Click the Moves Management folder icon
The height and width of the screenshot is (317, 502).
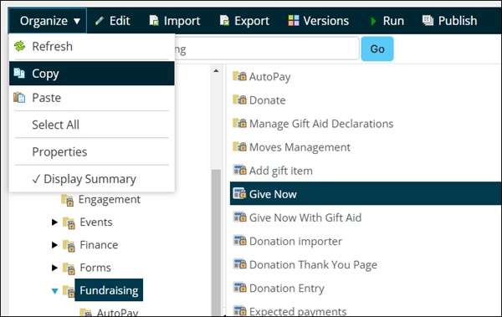(239, 146)
